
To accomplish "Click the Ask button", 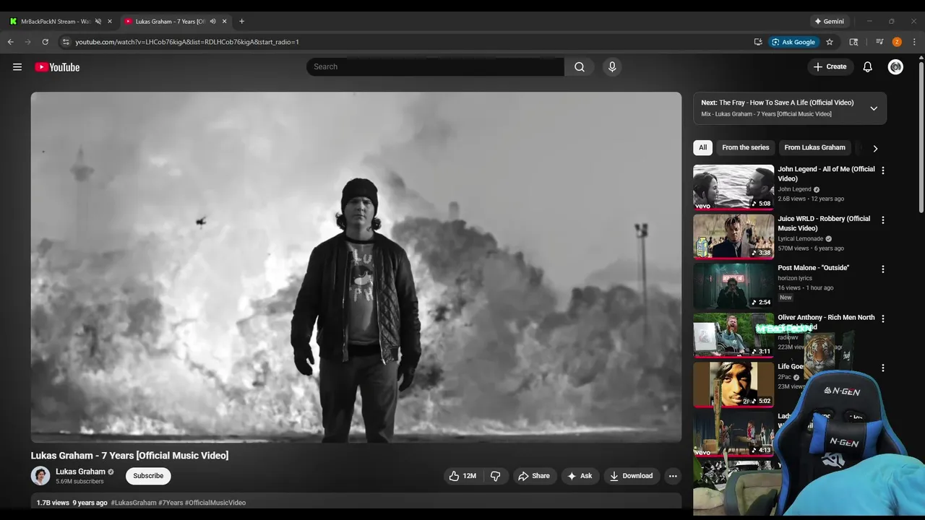I will coord(580,476).
